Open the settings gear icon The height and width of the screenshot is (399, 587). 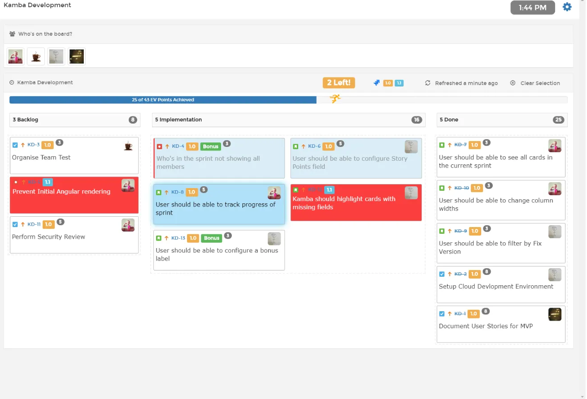click(567, 7)
